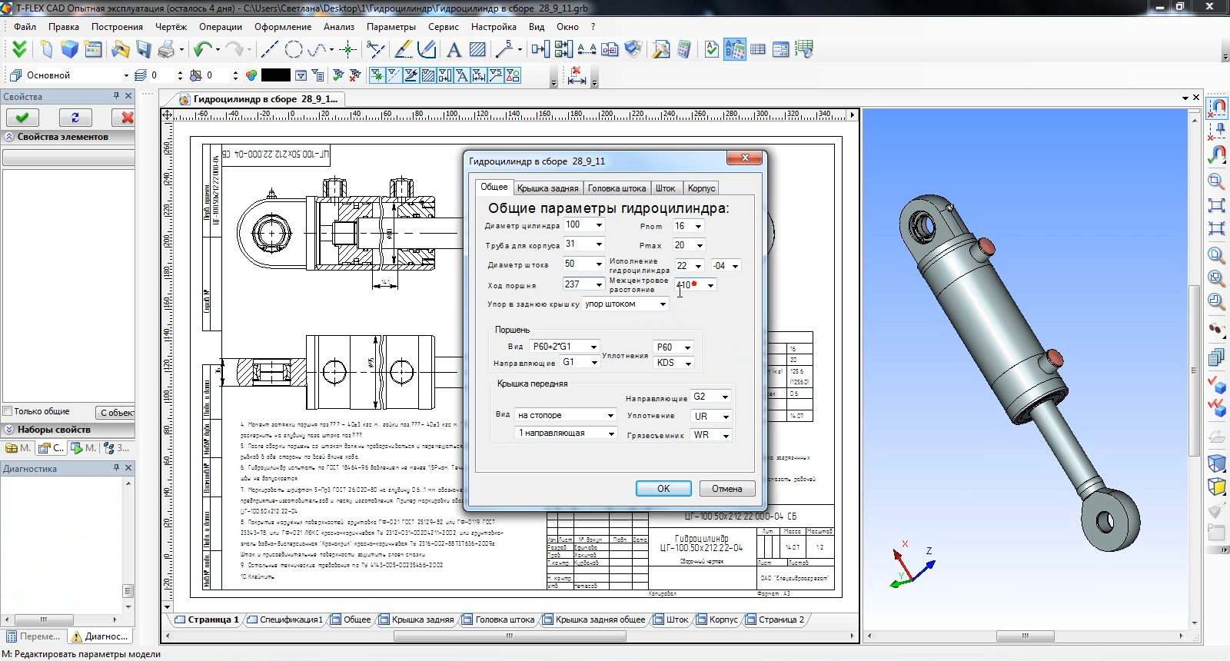
Task: Click the 'Отмена' button
Action: 726,489
